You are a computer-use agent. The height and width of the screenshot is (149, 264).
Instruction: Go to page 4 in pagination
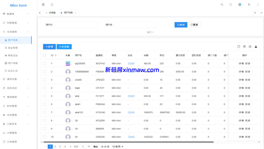point(65,147)
